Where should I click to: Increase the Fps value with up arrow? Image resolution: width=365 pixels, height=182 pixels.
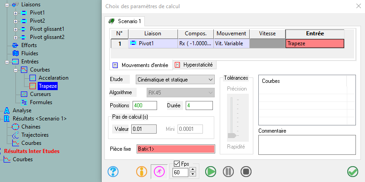(192, 170)
